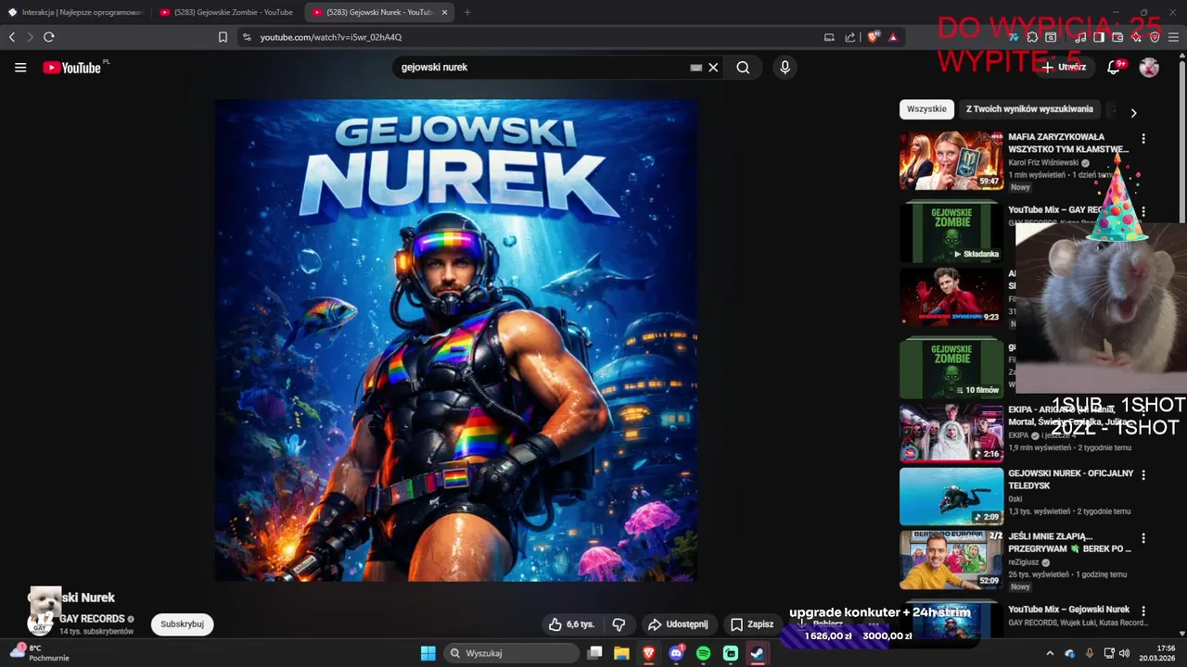
Task: Open the on-screen keyboard in the search box
Action: 696,68
